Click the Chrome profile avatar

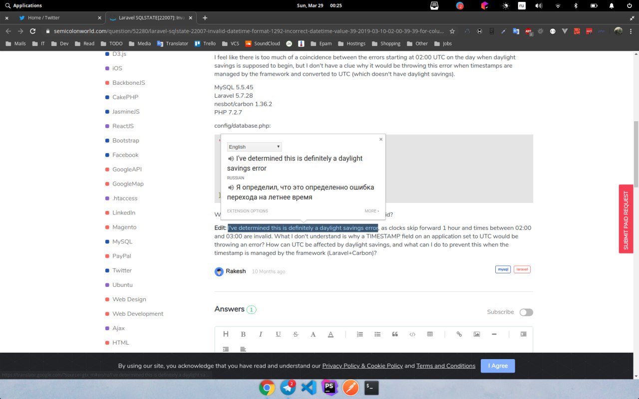[618, 31]
